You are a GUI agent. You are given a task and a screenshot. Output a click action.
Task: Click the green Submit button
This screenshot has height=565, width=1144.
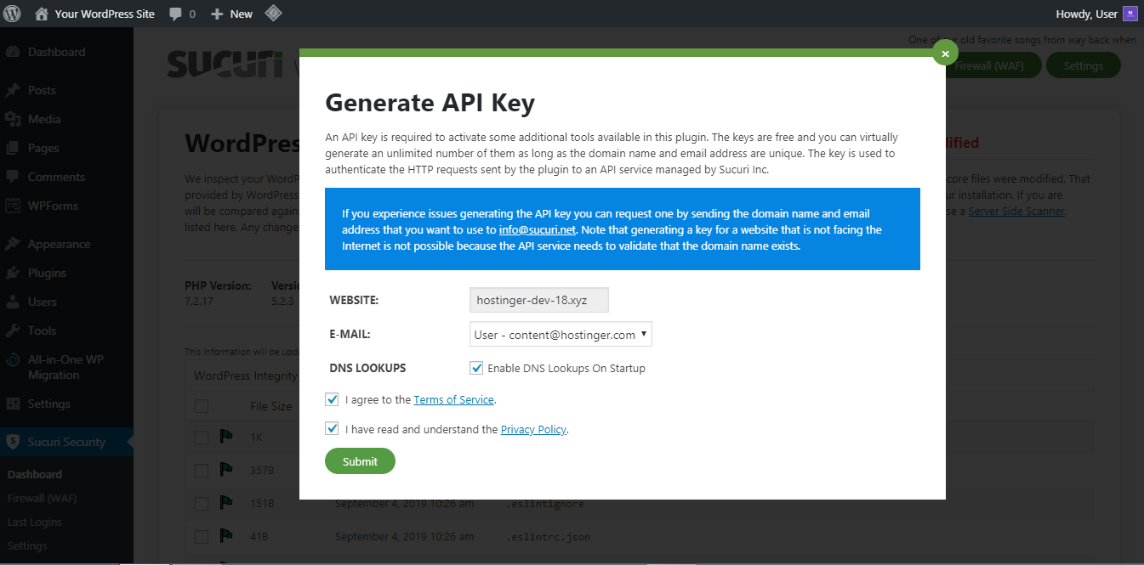tap(360, 461)
